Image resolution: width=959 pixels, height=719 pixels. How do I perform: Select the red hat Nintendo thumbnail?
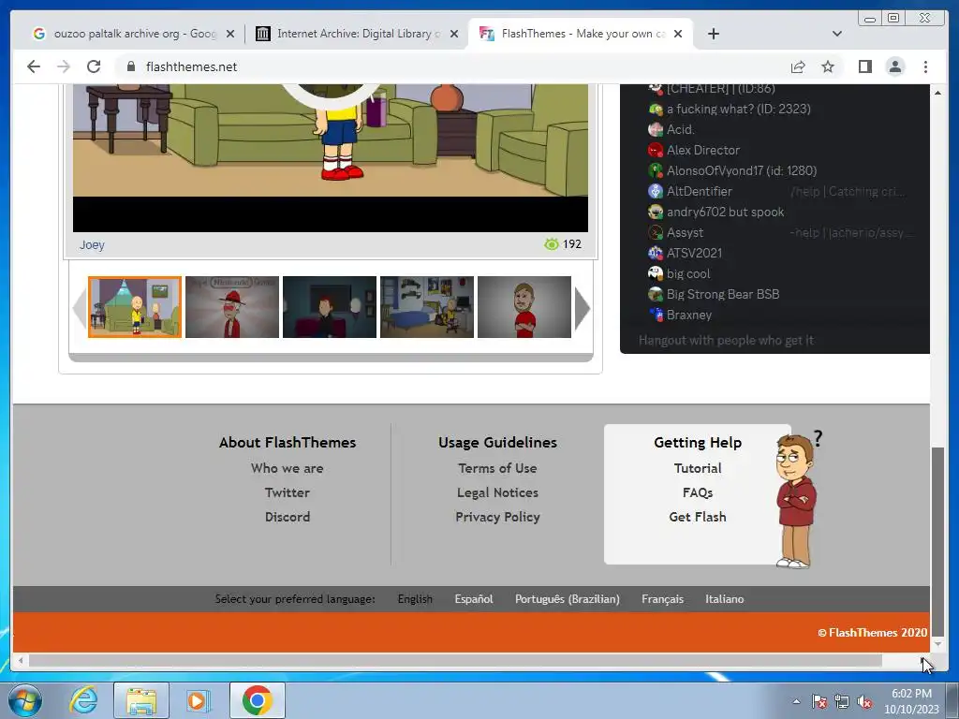(x=232, y=307)
